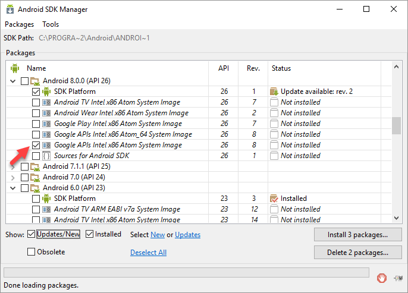The height and width of the screenshot is (293, 408).
Task: Select the Sources for Android SDK row text
Action: point(92,156)
